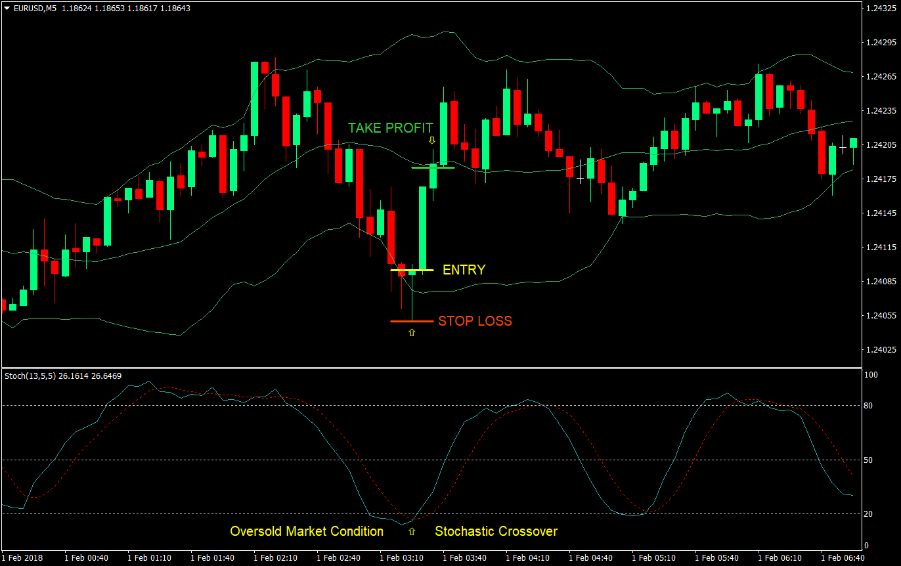Image resolution: width=901 pixels, height=566 pixels.
Task: Select the yellow ENTRY price line
Action: 410,269
